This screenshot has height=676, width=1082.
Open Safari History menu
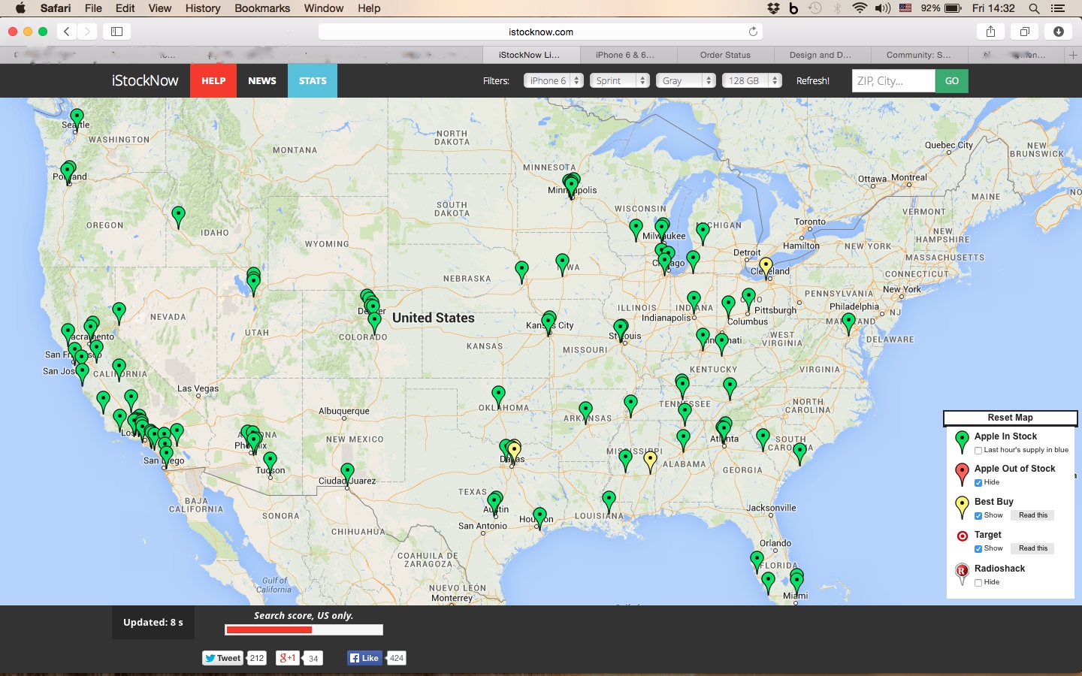[x=203, y=8]
